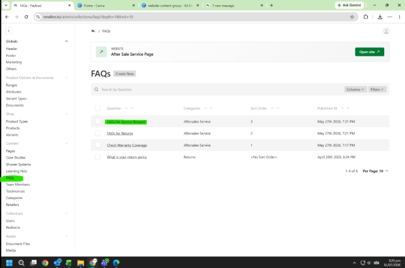Close the Home - Canva tab

pos(134,6)
